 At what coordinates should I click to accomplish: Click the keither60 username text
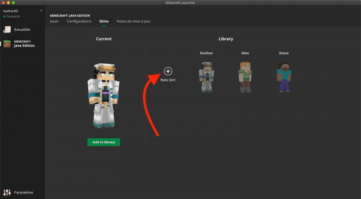click(11, 11)
